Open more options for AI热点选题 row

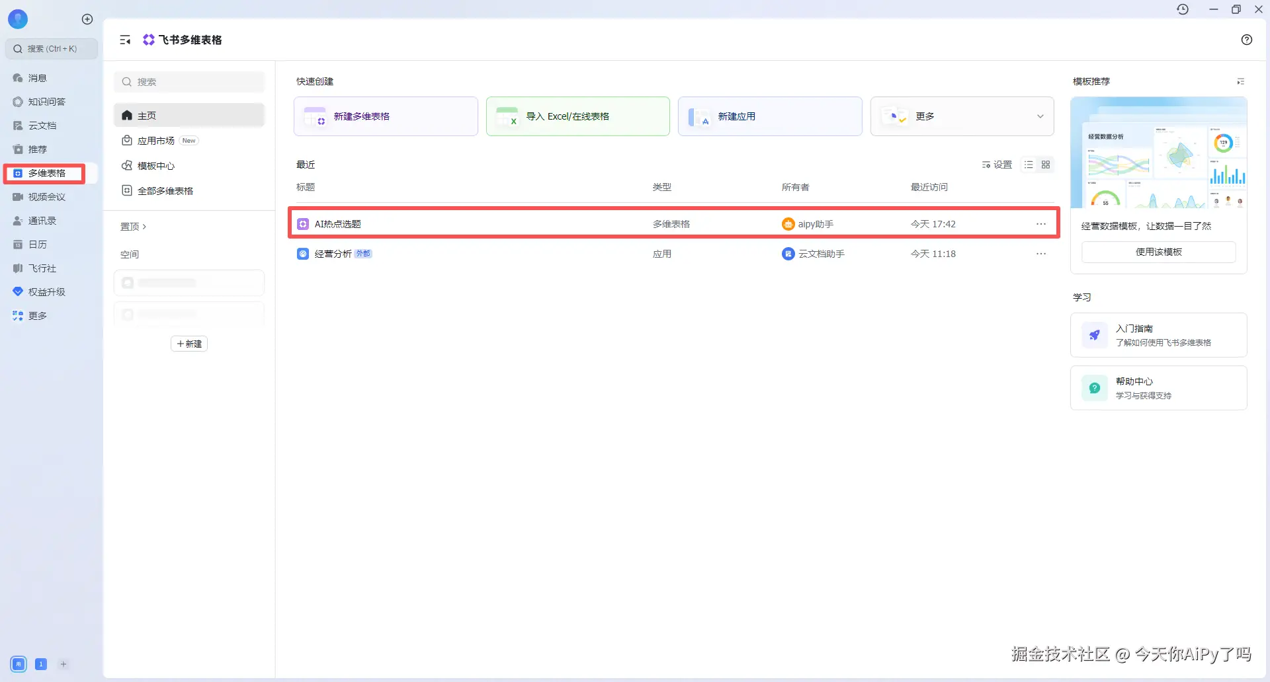click(x=1041, y=224)
